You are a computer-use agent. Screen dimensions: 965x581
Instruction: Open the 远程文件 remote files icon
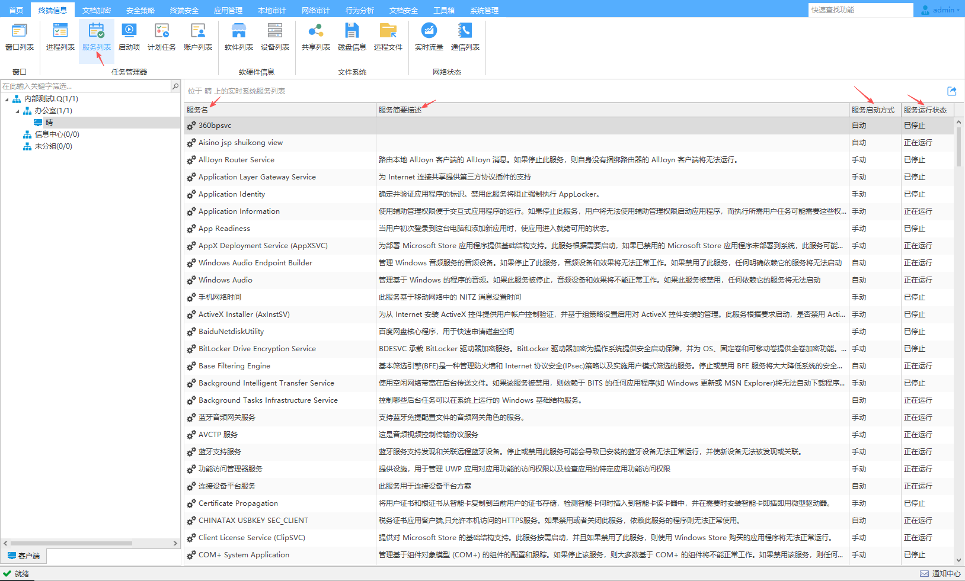click(x=388, y=37)
